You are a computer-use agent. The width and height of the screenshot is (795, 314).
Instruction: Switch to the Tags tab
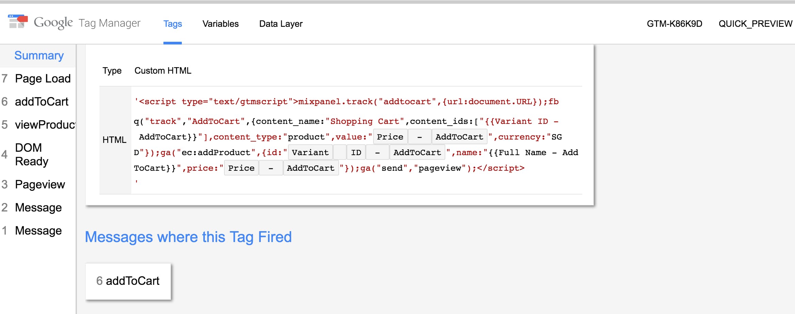point(173,24)
